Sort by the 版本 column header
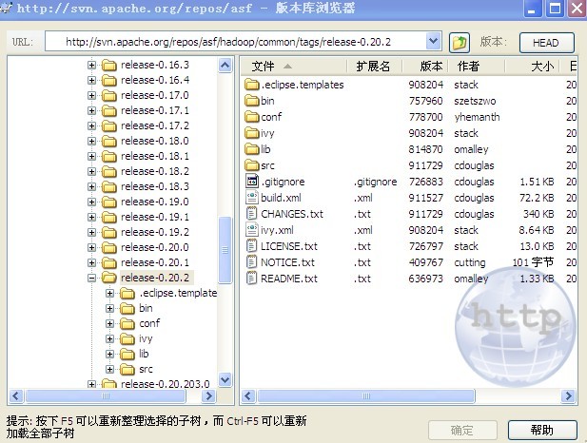The image size is (587, 443). tap(425, 67)
